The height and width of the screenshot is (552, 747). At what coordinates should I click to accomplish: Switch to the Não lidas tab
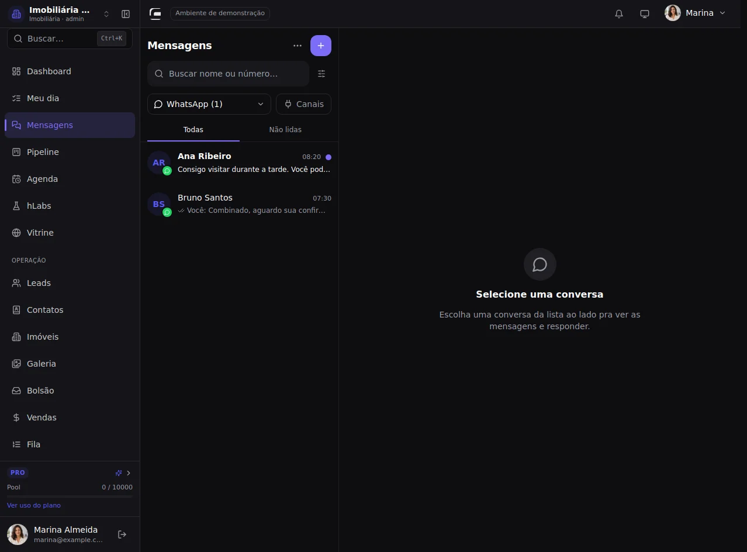285,130
